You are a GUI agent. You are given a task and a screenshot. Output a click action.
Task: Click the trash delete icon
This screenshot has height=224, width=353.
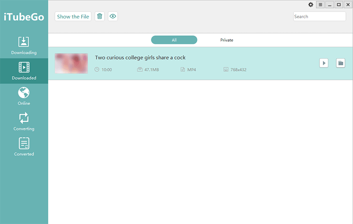pyautogui.click(x=100, y=16)
